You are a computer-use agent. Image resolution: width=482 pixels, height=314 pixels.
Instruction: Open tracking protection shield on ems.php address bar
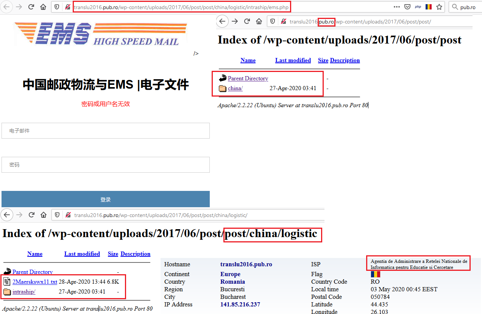(57, 7)
